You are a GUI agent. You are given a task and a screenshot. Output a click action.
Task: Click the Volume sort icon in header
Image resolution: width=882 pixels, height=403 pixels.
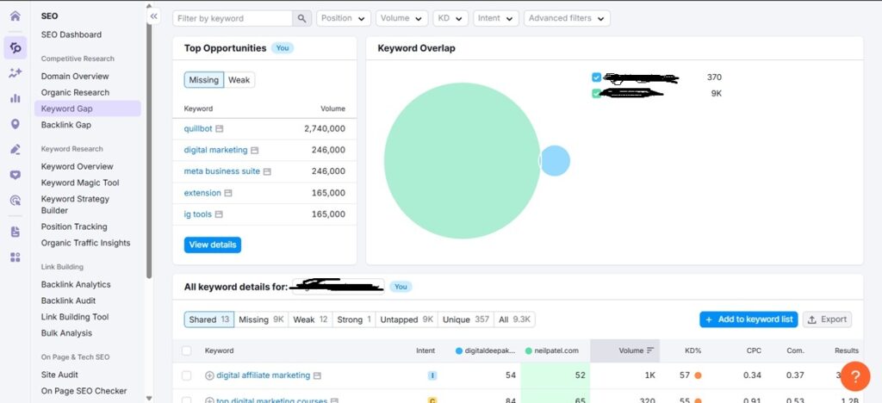click(x=650, y=350)
